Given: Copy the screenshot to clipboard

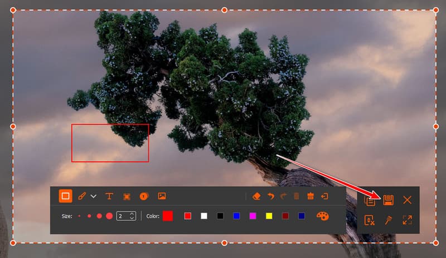Looking at the screenshot, I should (370, 200).
